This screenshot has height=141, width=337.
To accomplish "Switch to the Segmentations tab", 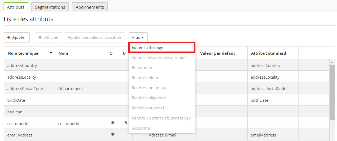I will 50,7.
